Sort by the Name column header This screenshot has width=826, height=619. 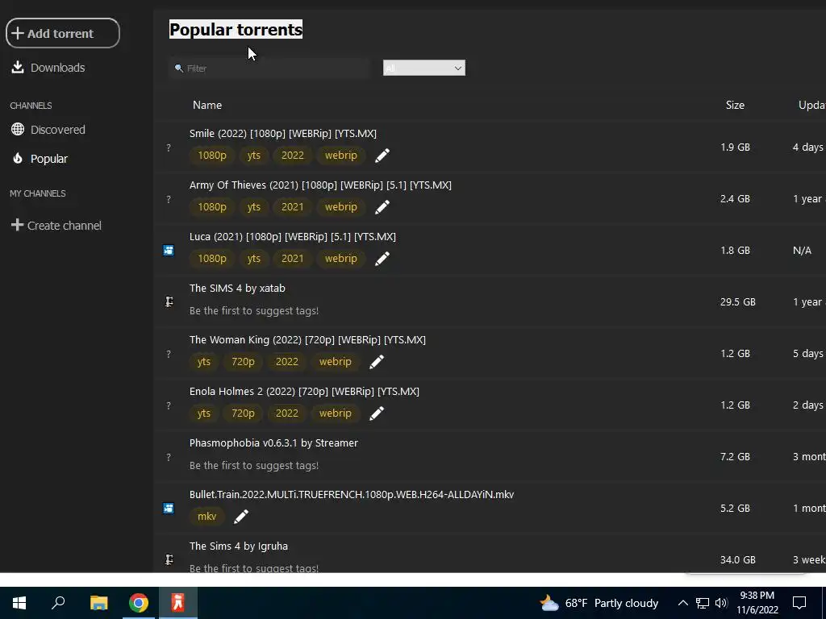click(x=207, y=105)
